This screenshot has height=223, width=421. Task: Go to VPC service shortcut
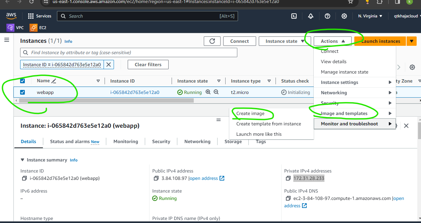point(15,28)
